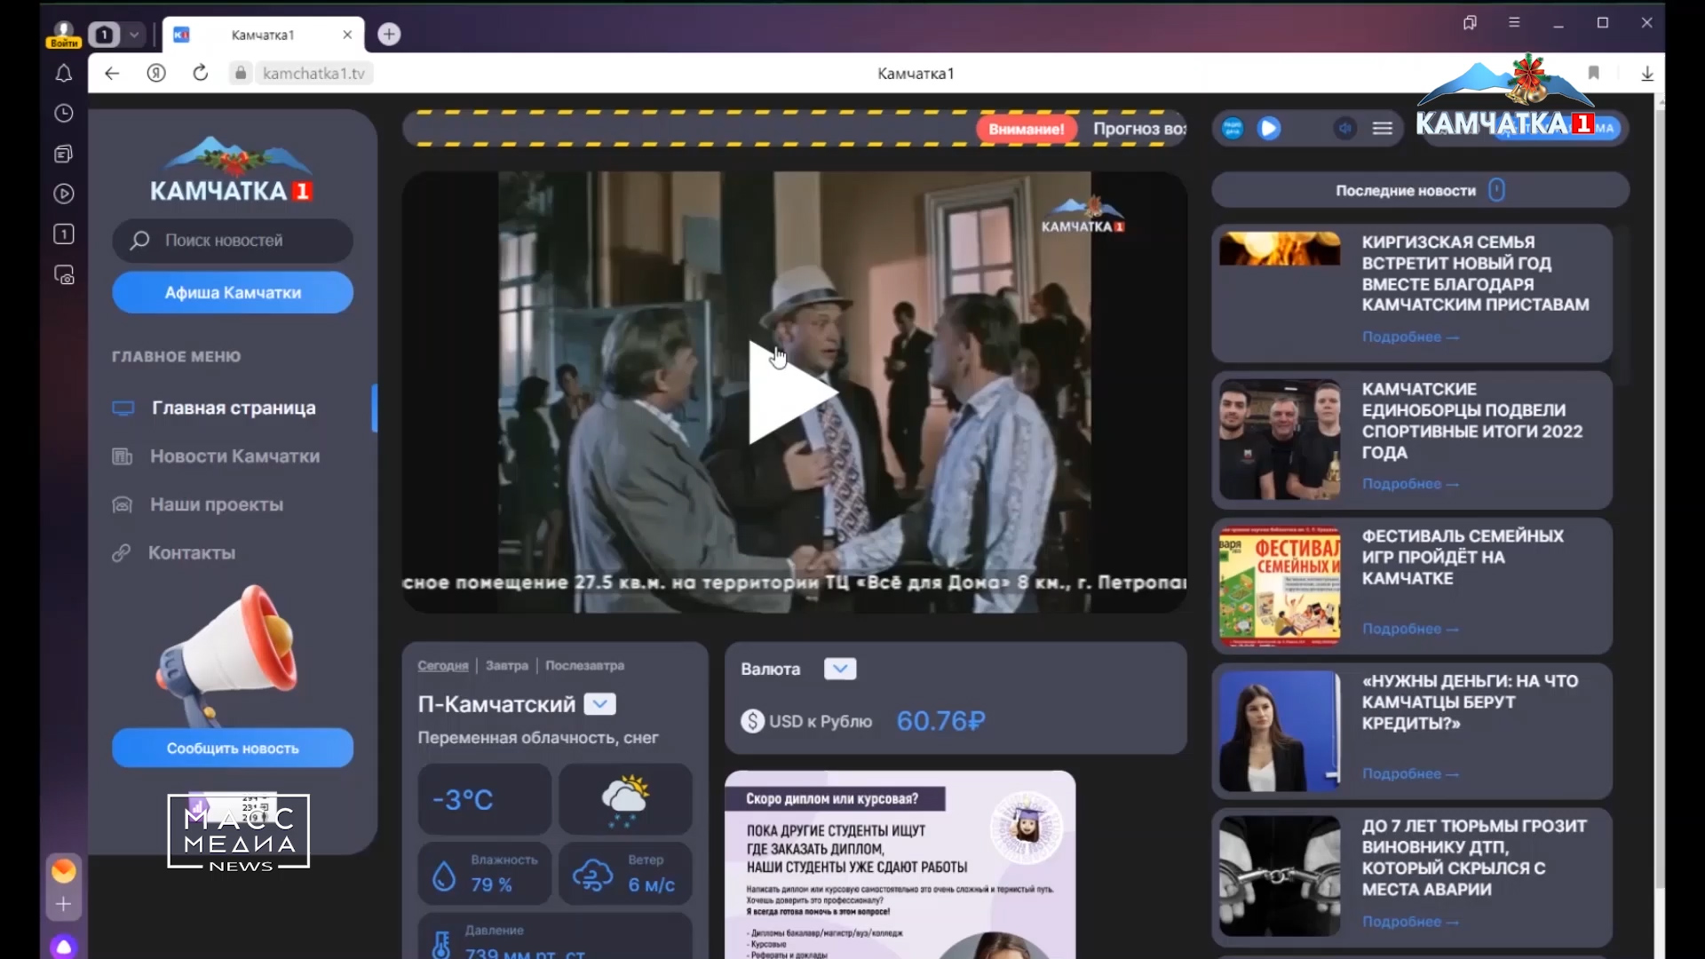The image size is (1705, 959).
Task: Expand the П-Камчатский city dropdown
Action: pos(600,704)
